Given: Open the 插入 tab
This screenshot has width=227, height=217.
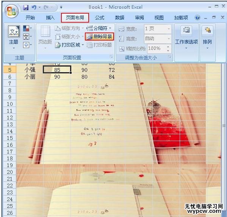Looking at the screenshot, I should pyautogui.click(x=50, y=18).
